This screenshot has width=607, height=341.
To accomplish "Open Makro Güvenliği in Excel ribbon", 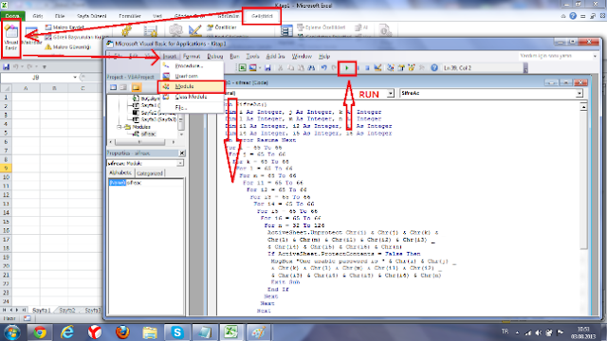I will pyautogui.click(x=68, y=46).
